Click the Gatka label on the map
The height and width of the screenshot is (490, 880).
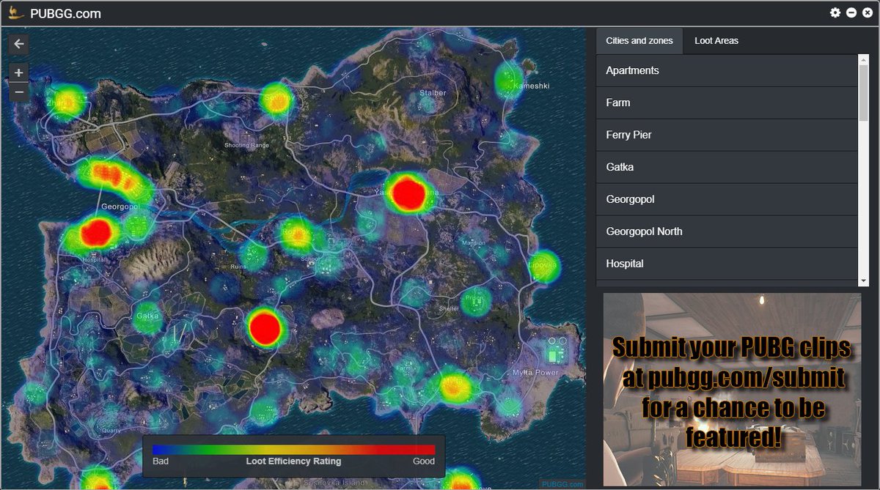tap(147, 316)
